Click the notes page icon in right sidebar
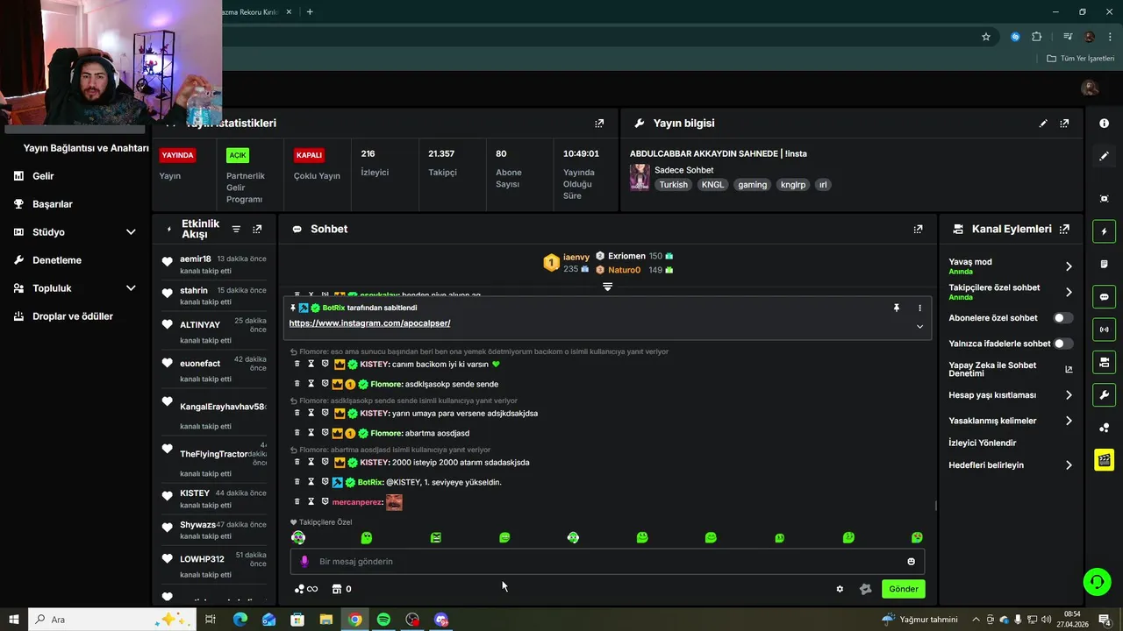Screen dimensions: 1123x631 (1104, 264)
